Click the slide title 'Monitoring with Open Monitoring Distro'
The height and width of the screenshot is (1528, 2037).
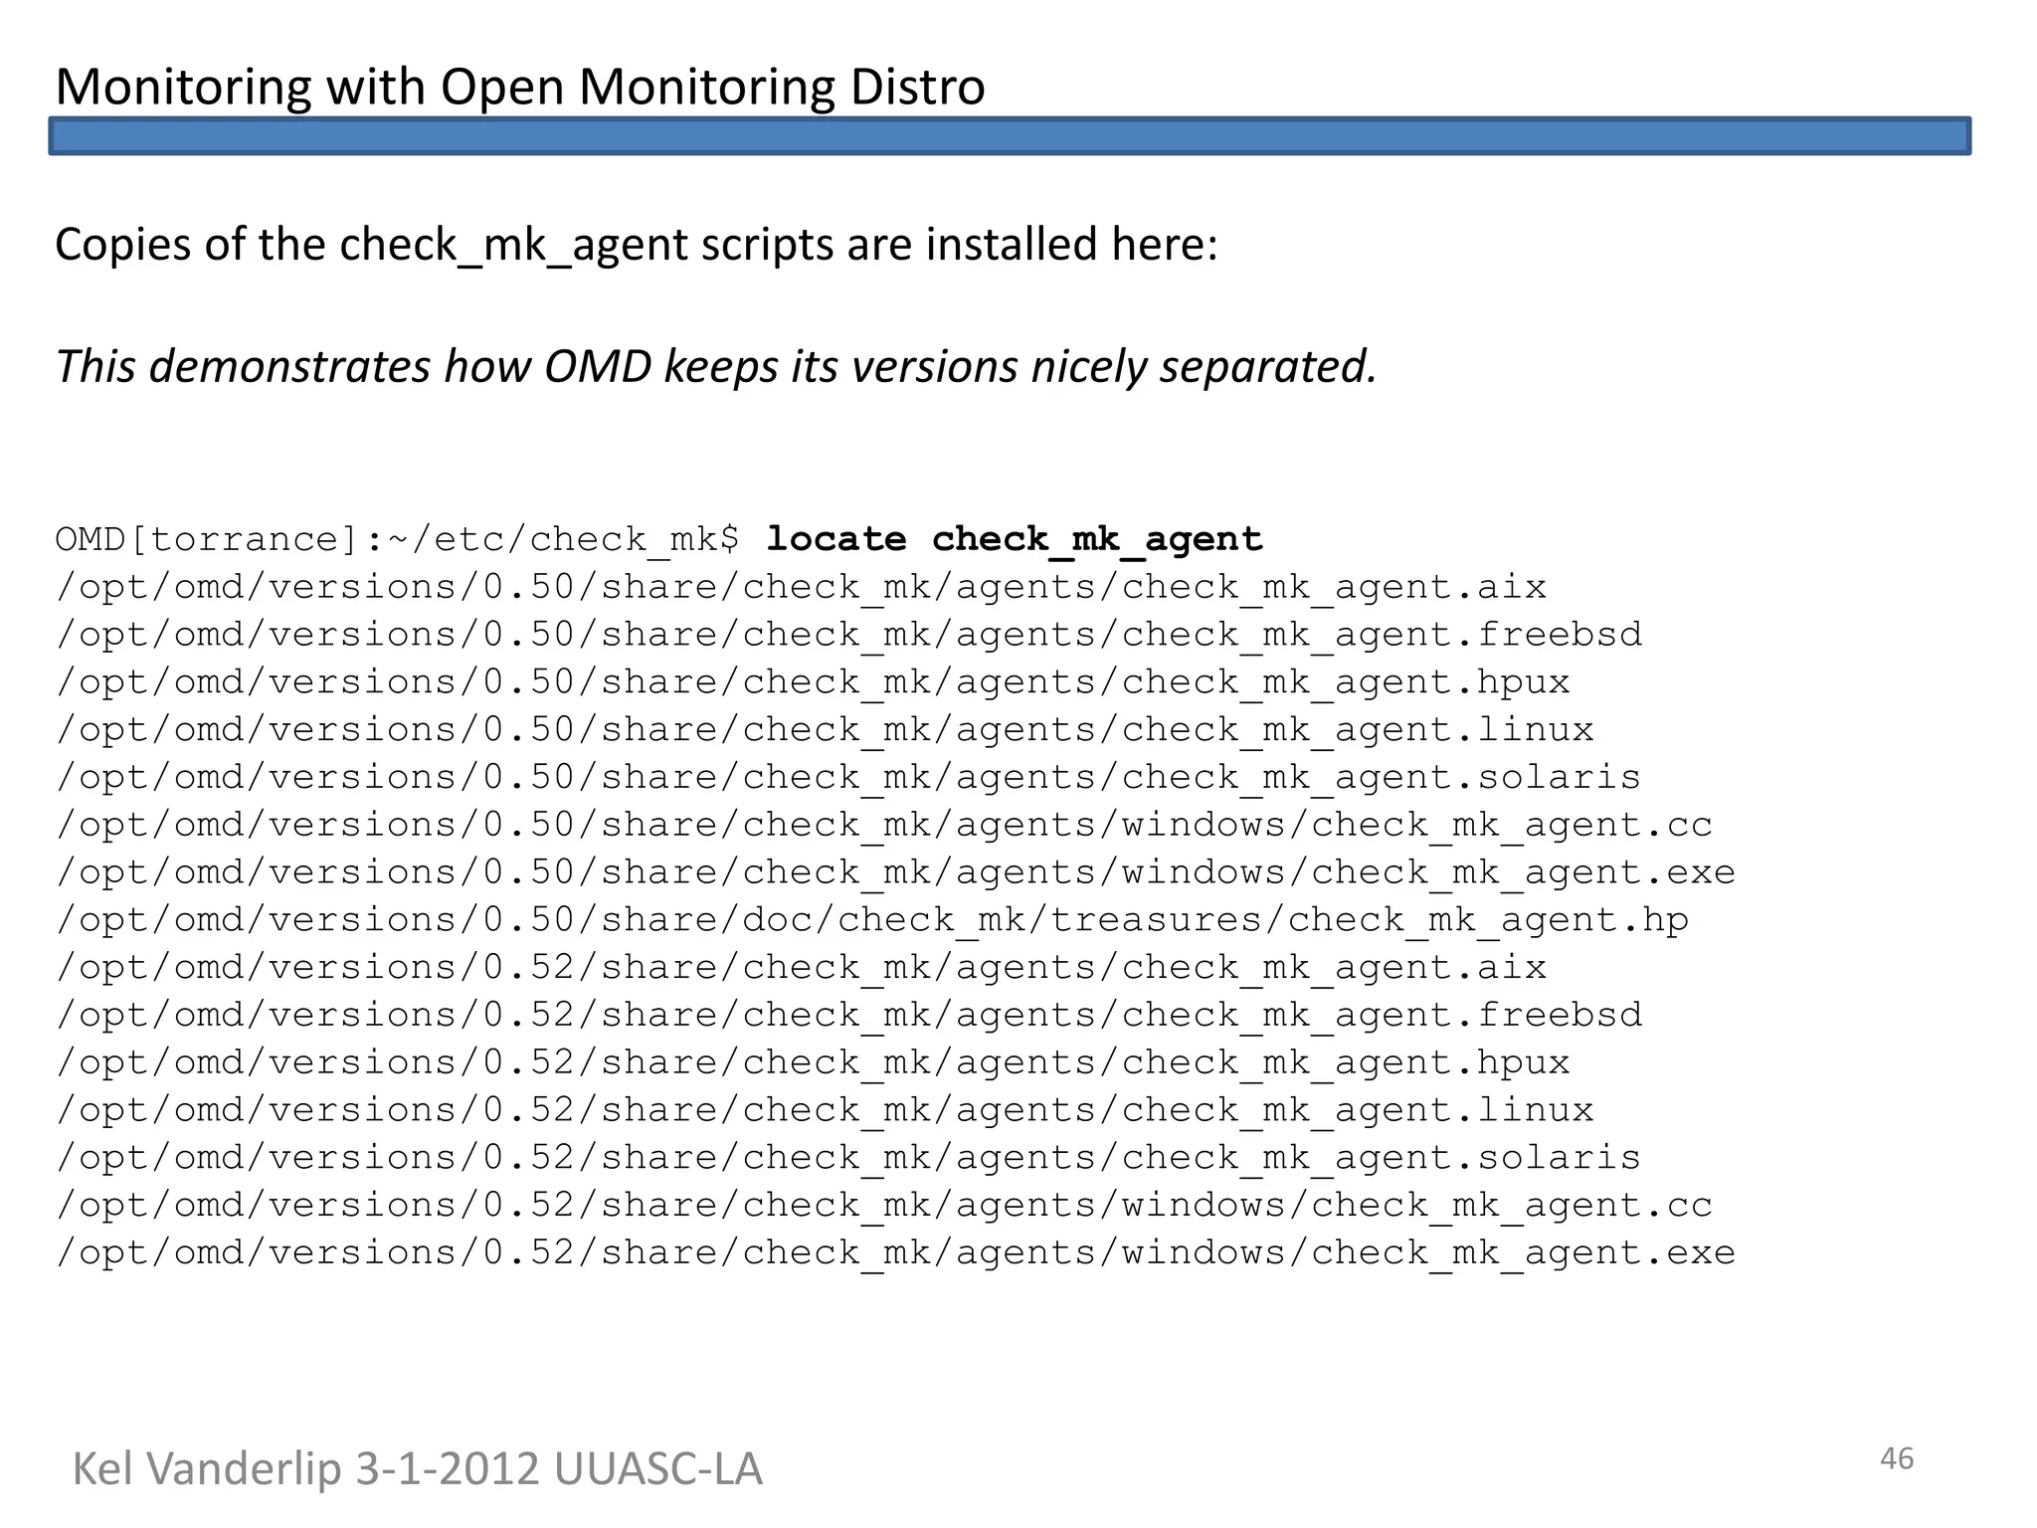(x=519, y=87)
